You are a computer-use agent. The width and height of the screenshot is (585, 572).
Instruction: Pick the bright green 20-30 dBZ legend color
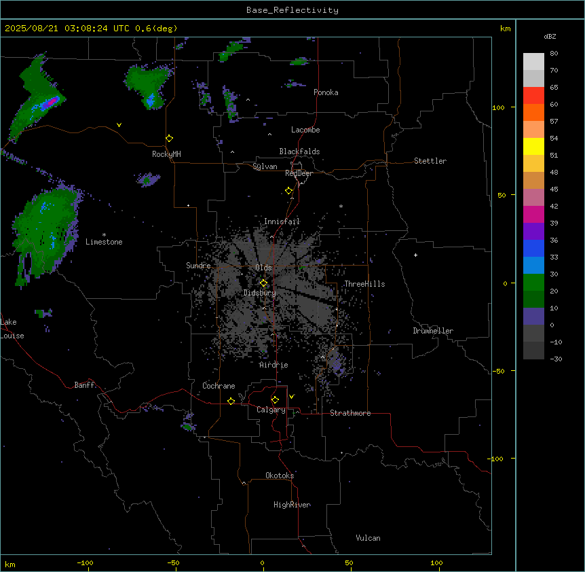point(533,283)
